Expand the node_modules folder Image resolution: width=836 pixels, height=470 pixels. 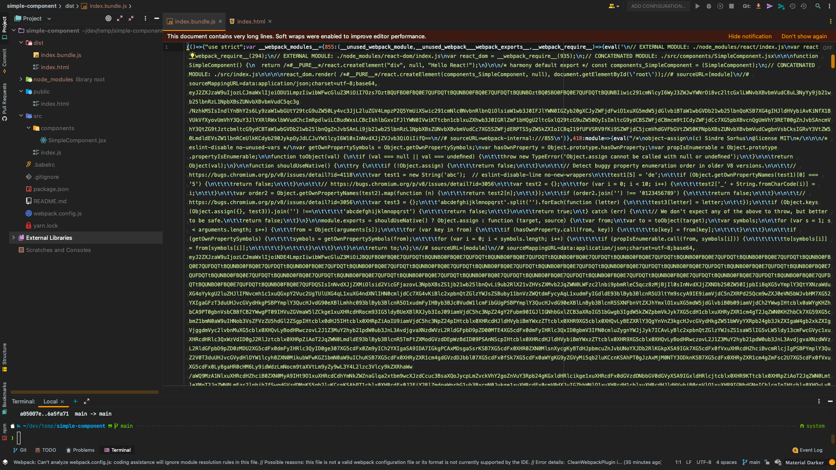(x=21, y=79)
